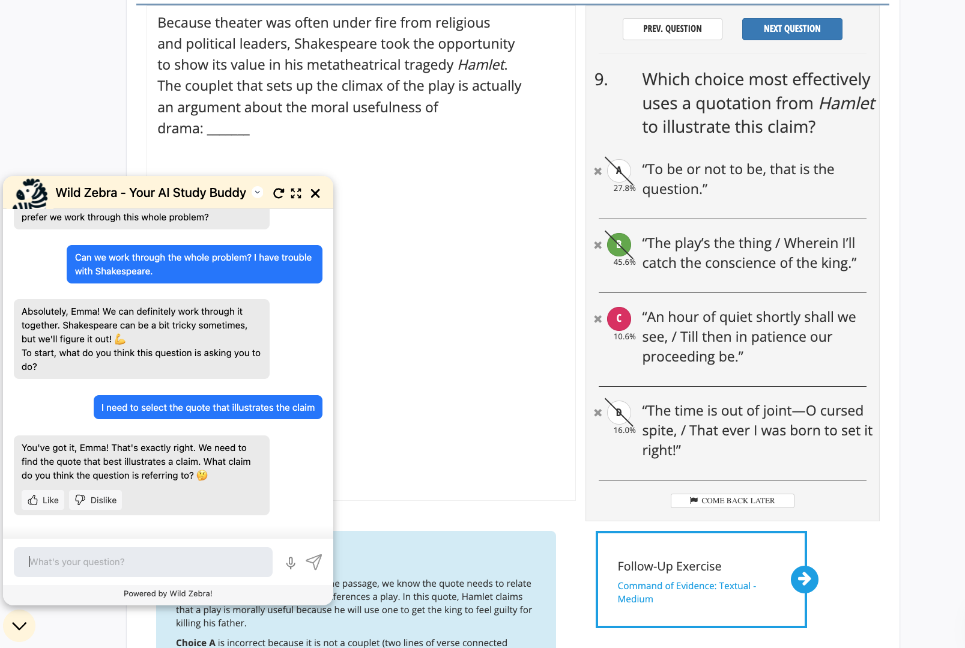Open the Study Buddy title dropdown chevron
This screenshot has height=648, width=965.
point(258,193)
